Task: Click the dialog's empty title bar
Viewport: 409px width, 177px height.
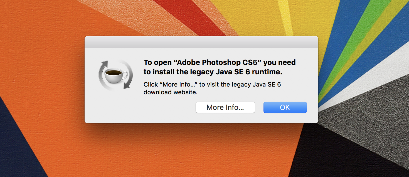Action: (201, 42)
